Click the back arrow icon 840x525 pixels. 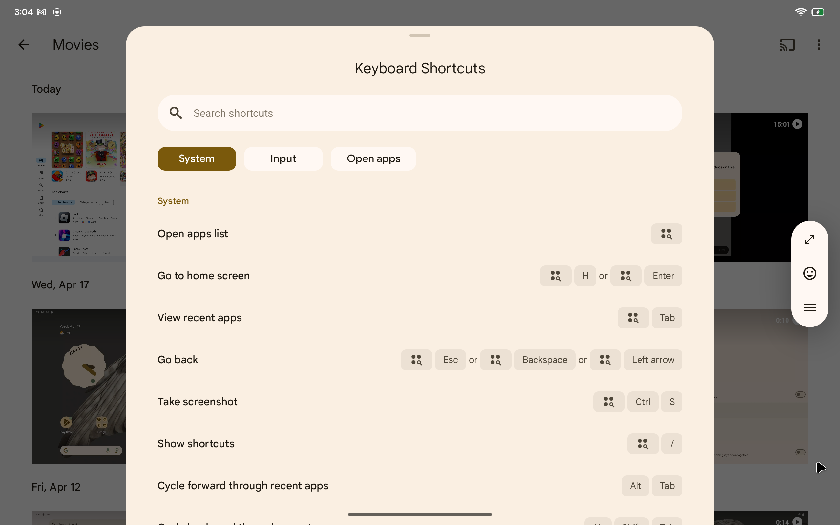click(23, 44)
